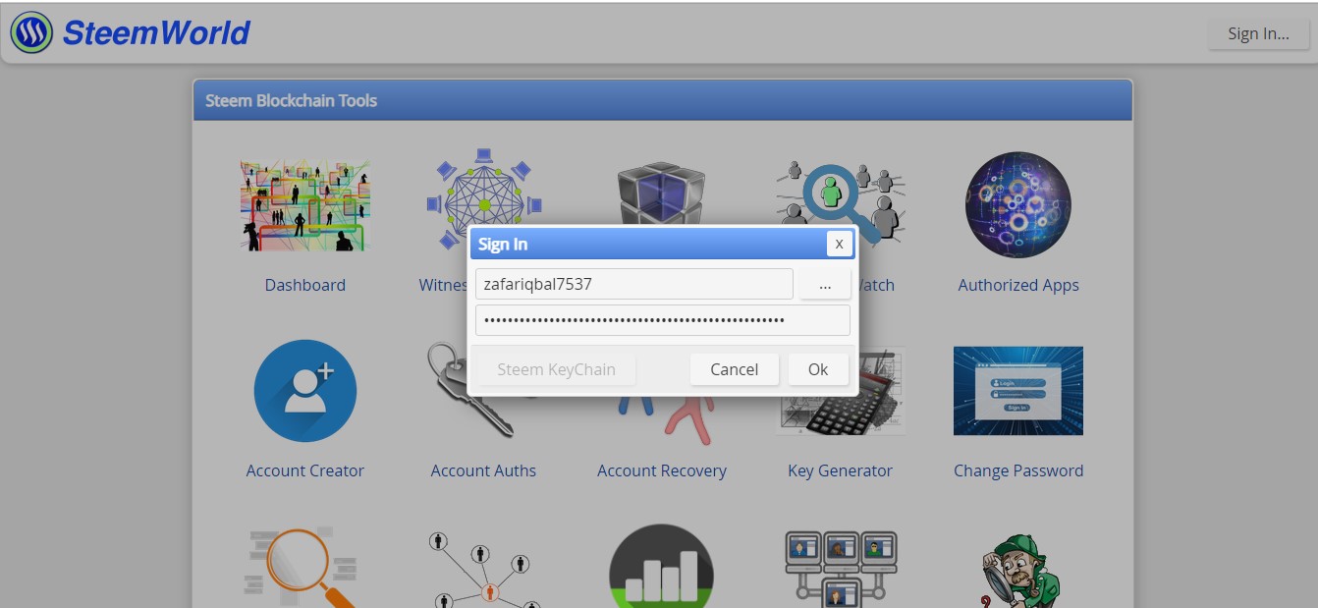The height and width of the screenshot is (608, 1318).
Task: Click the Sign In dialog title
Action: point(503,244)
